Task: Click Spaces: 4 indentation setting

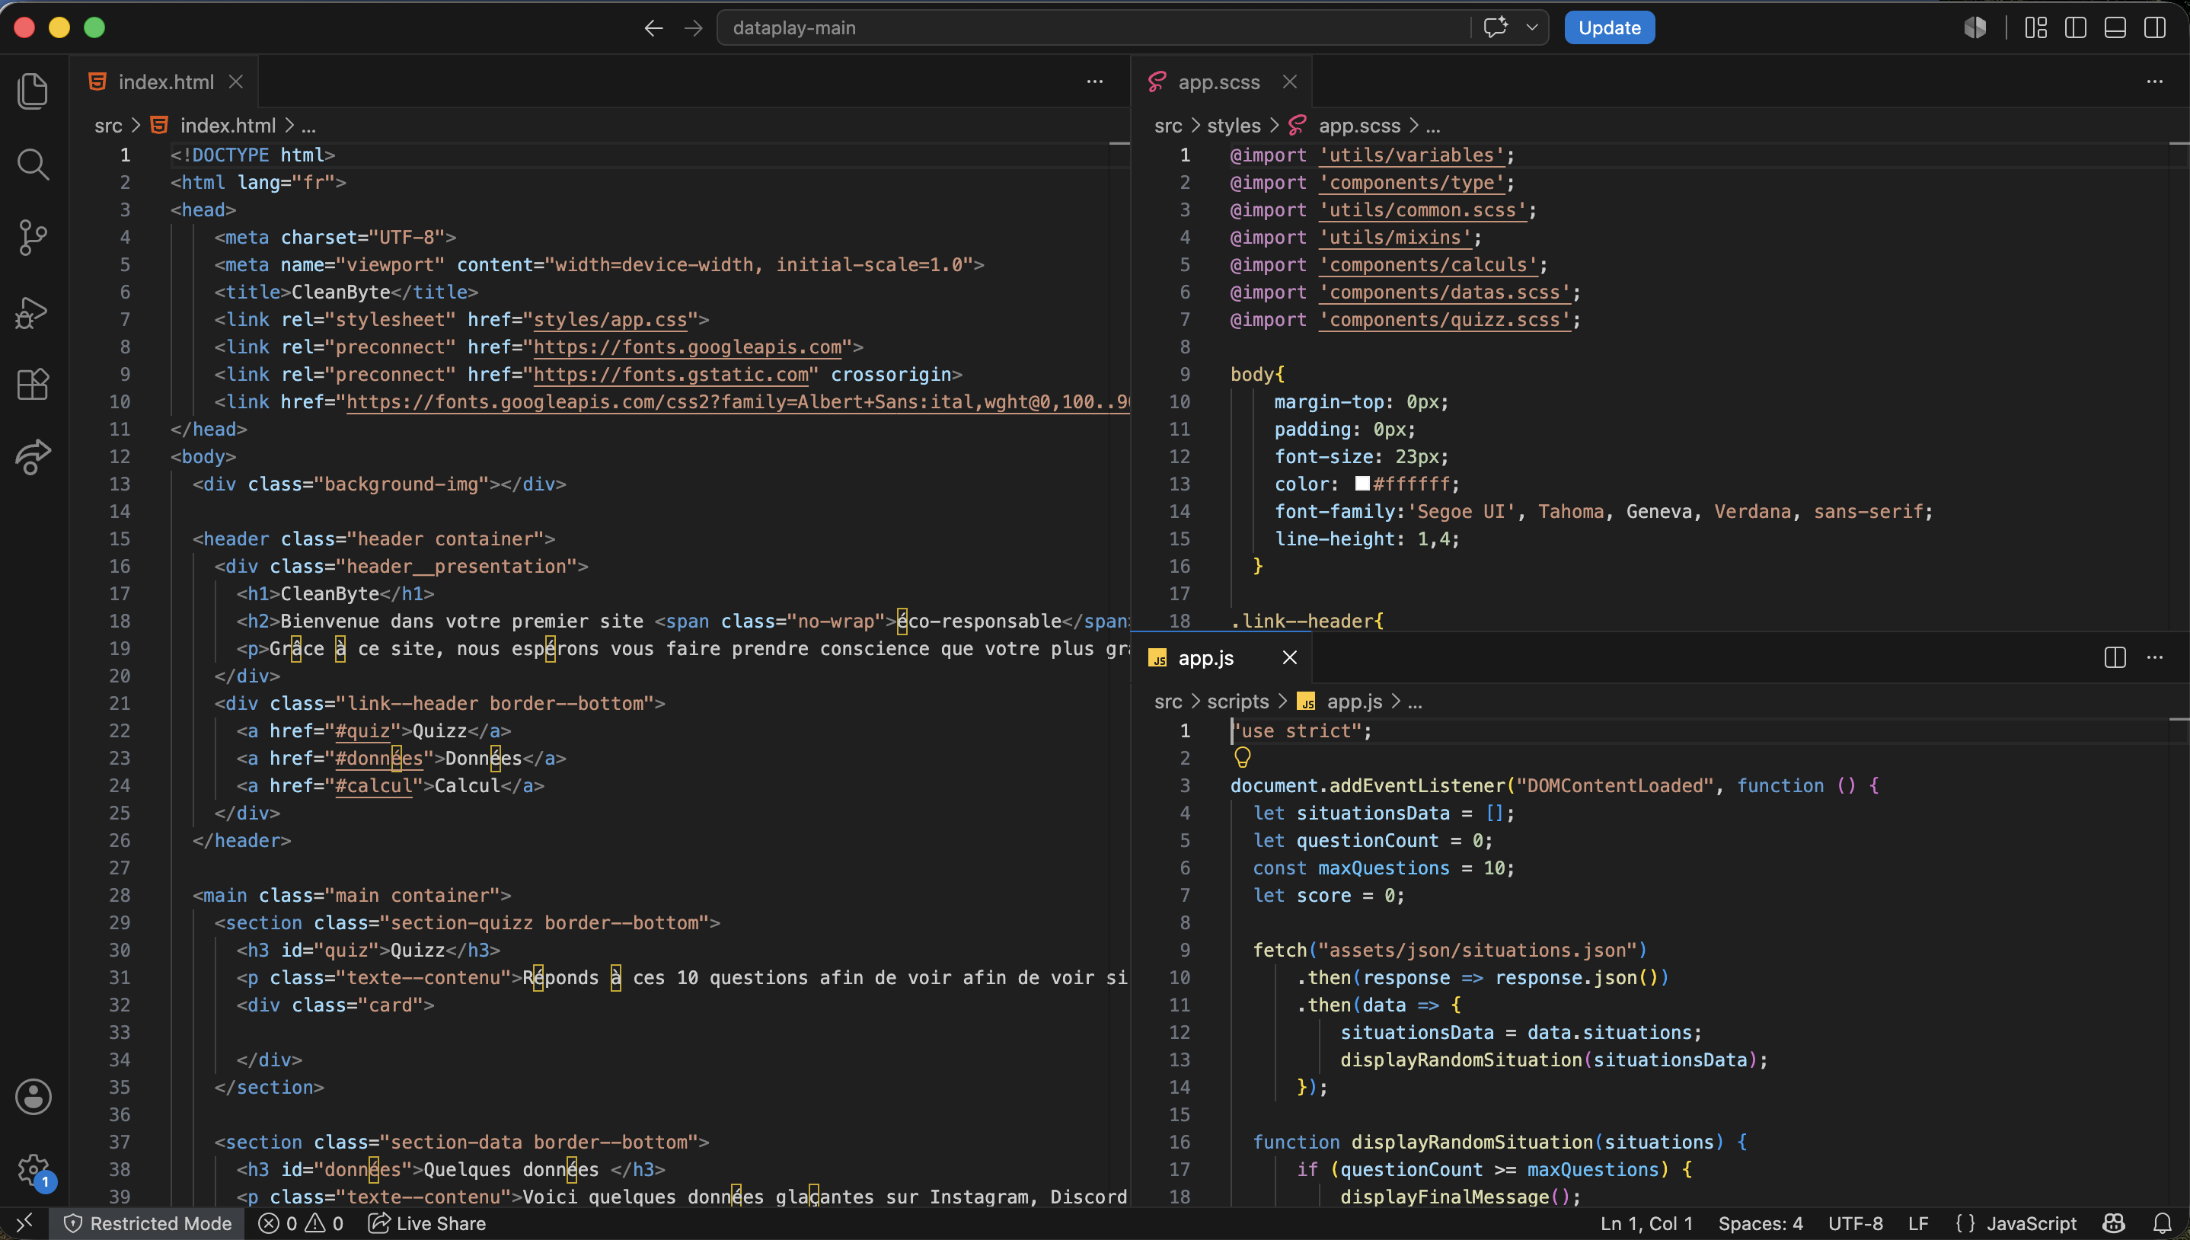Action: pyautogui.click(x=1761, y=1224)
